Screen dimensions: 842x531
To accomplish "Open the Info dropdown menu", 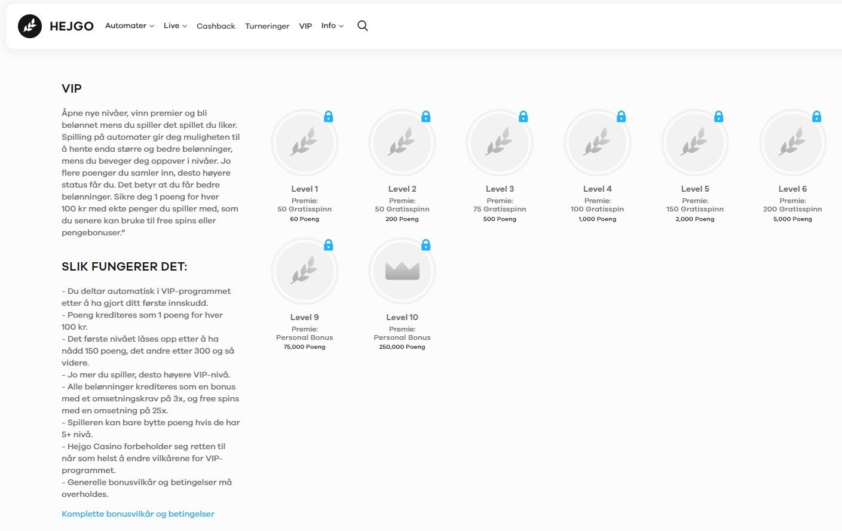I will point(332,26).
